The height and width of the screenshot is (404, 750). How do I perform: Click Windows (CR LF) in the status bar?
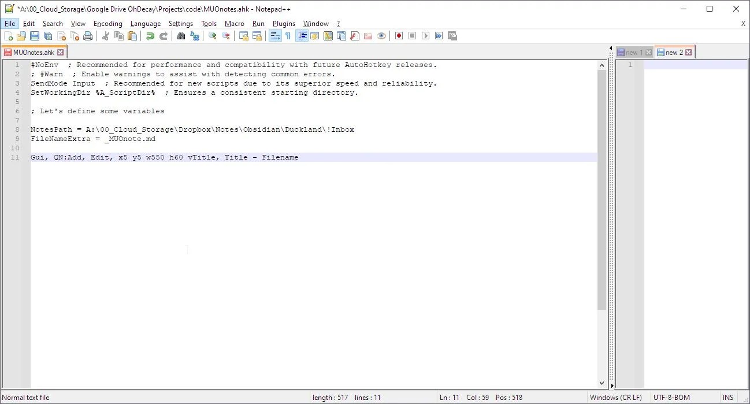pyautogui.click(x=616, y=397)
